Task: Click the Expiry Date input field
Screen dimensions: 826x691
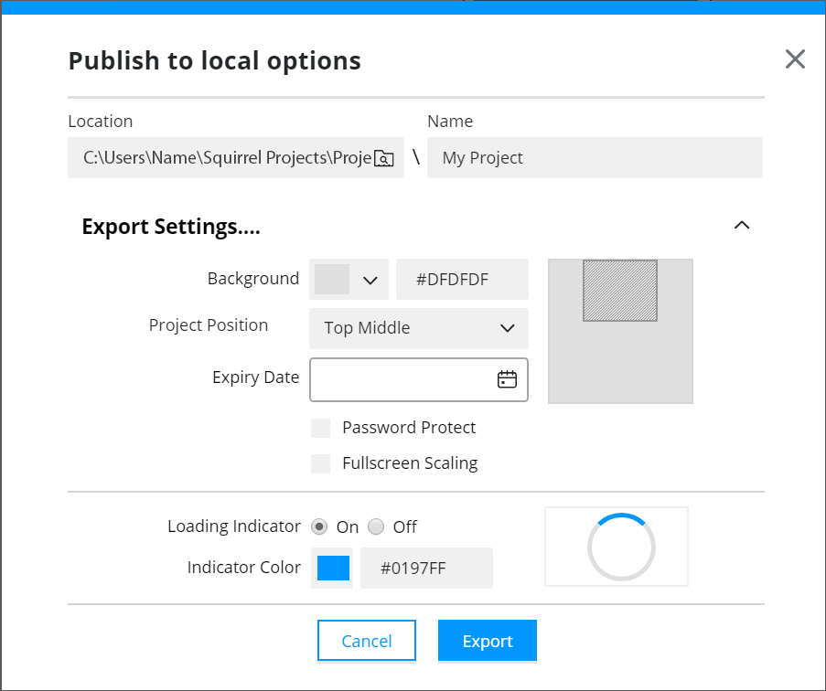Action: coord(419,379)
